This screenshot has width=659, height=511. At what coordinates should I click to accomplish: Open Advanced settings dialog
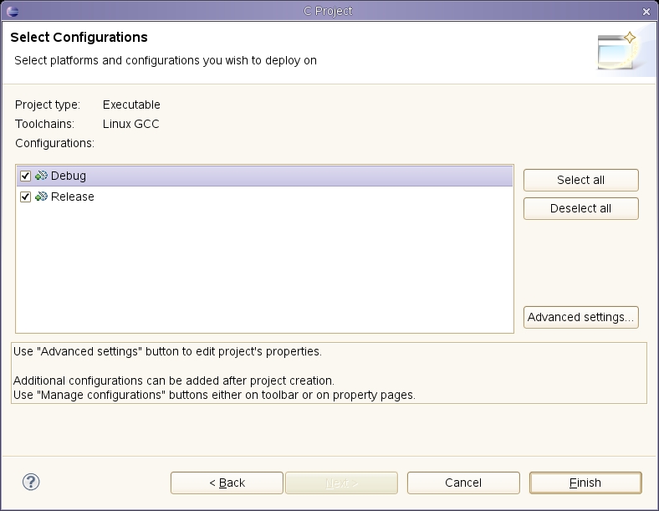(581, 317)
